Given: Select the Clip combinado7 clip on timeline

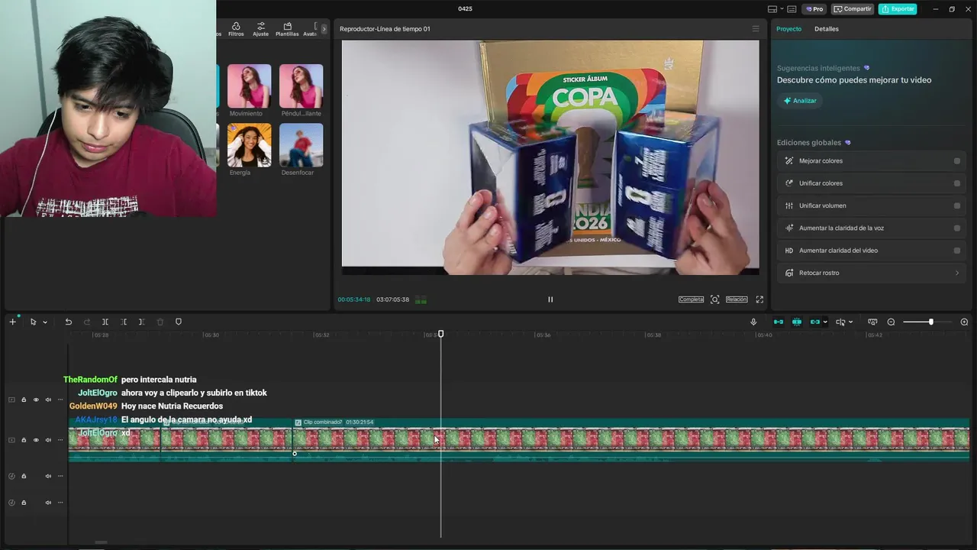Looking at the screenshot, I should tap(631, 439).
